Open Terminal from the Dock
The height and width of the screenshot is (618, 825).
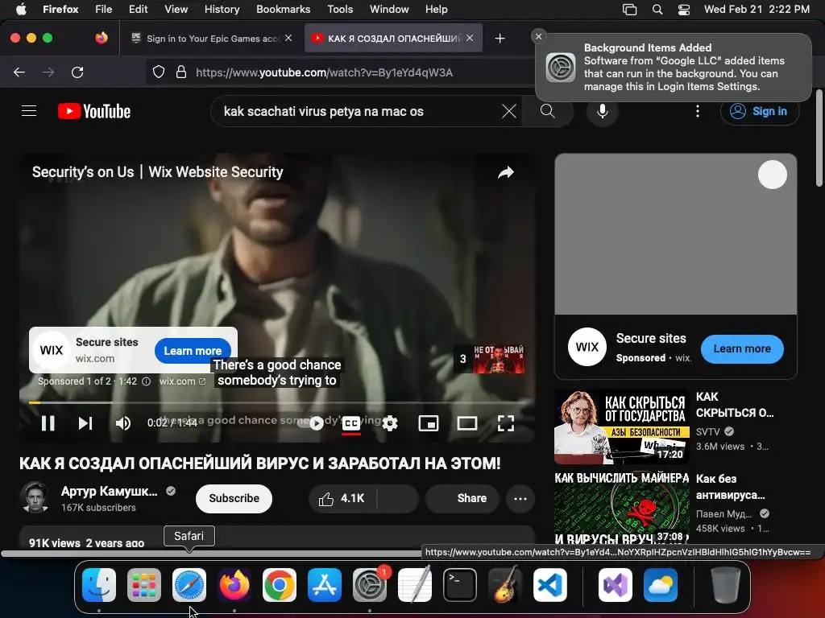pyautogui.click(x=459, y=585)
